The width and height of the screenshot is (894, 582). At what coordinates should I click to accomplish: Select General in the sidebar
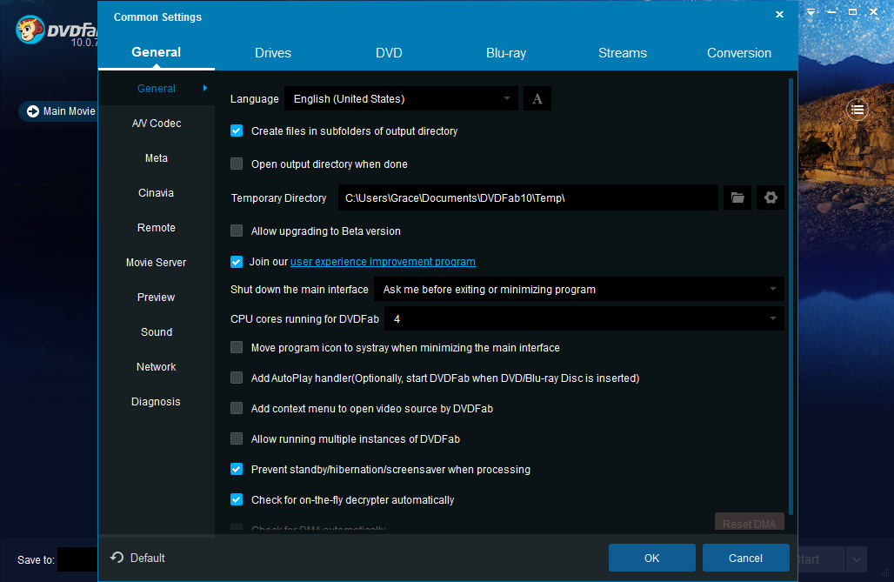pyautogui.click(x=157, y=89)
